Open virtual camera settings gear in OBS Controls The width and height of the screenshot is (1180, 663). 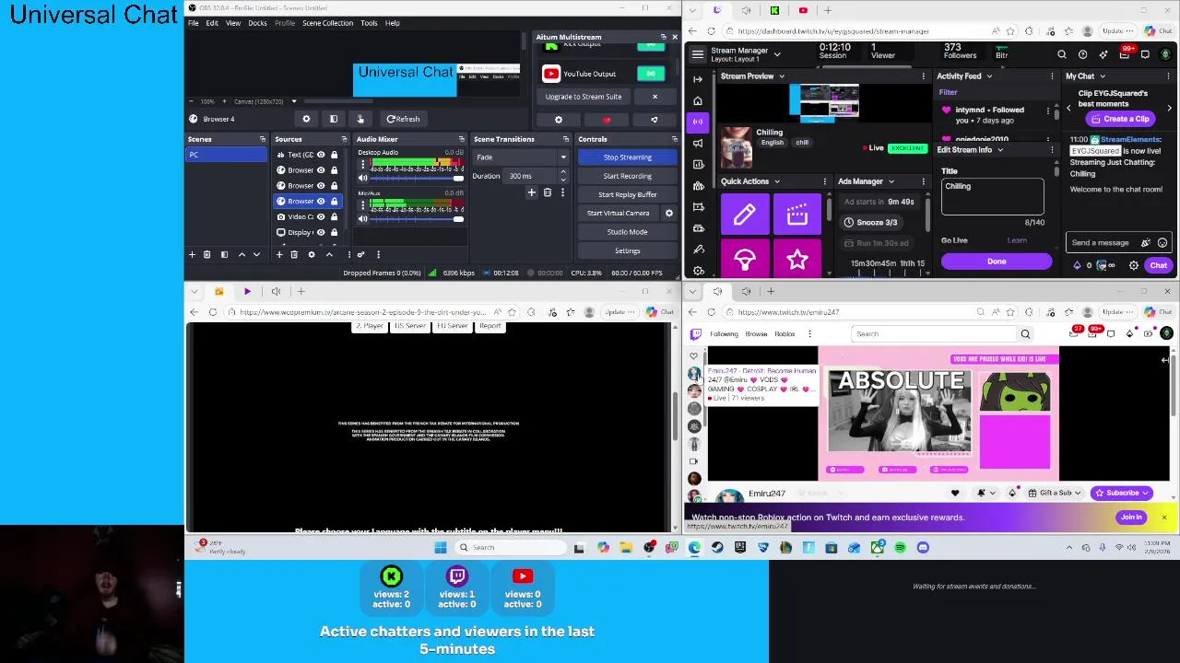669,213
